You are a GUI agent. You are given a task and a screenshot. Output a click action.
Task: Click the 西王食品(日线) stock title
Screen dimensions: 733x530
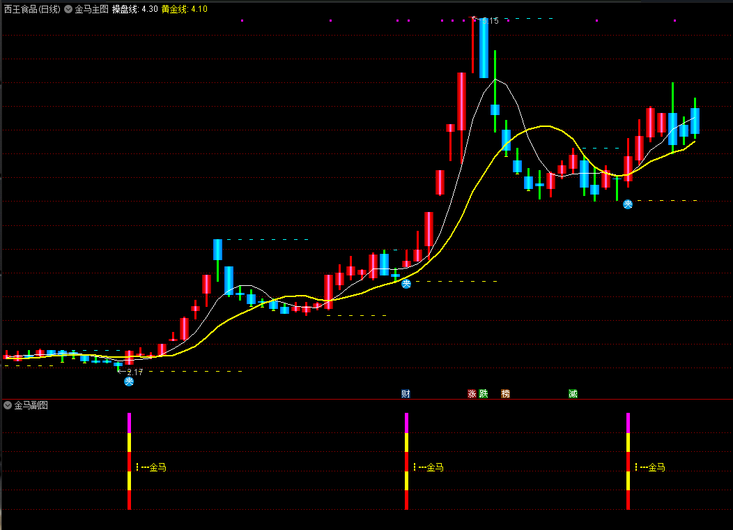click(31, 10)
